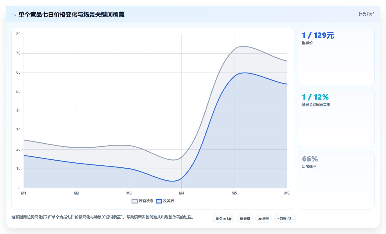This screenshot has width=386, height=234.
Task: Click the M2 x-axis label
Action: click(x=76, y=193)
